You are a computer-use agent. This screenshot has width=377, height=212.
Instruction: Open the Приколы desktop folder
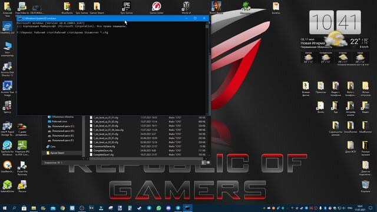320,88
